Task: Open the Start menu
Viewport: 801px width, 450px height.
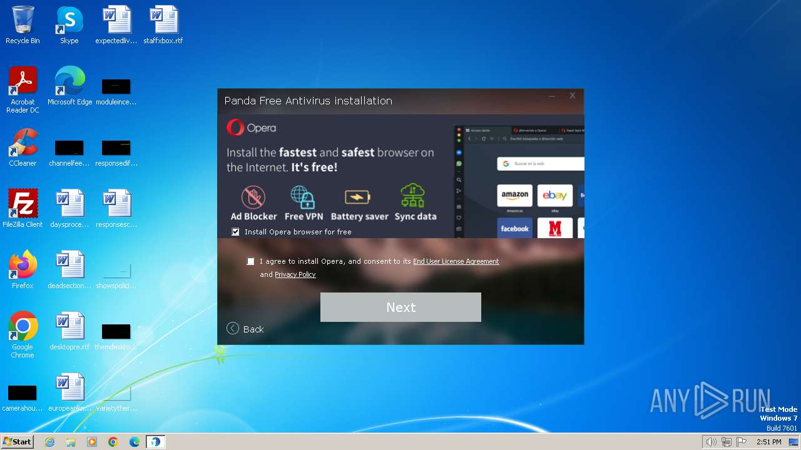Action: 17,442
